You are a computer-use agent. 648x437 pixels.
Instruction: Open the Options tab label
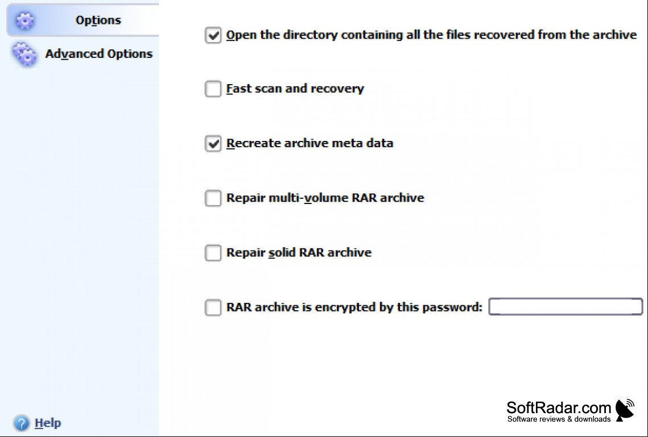coord(98,20)
